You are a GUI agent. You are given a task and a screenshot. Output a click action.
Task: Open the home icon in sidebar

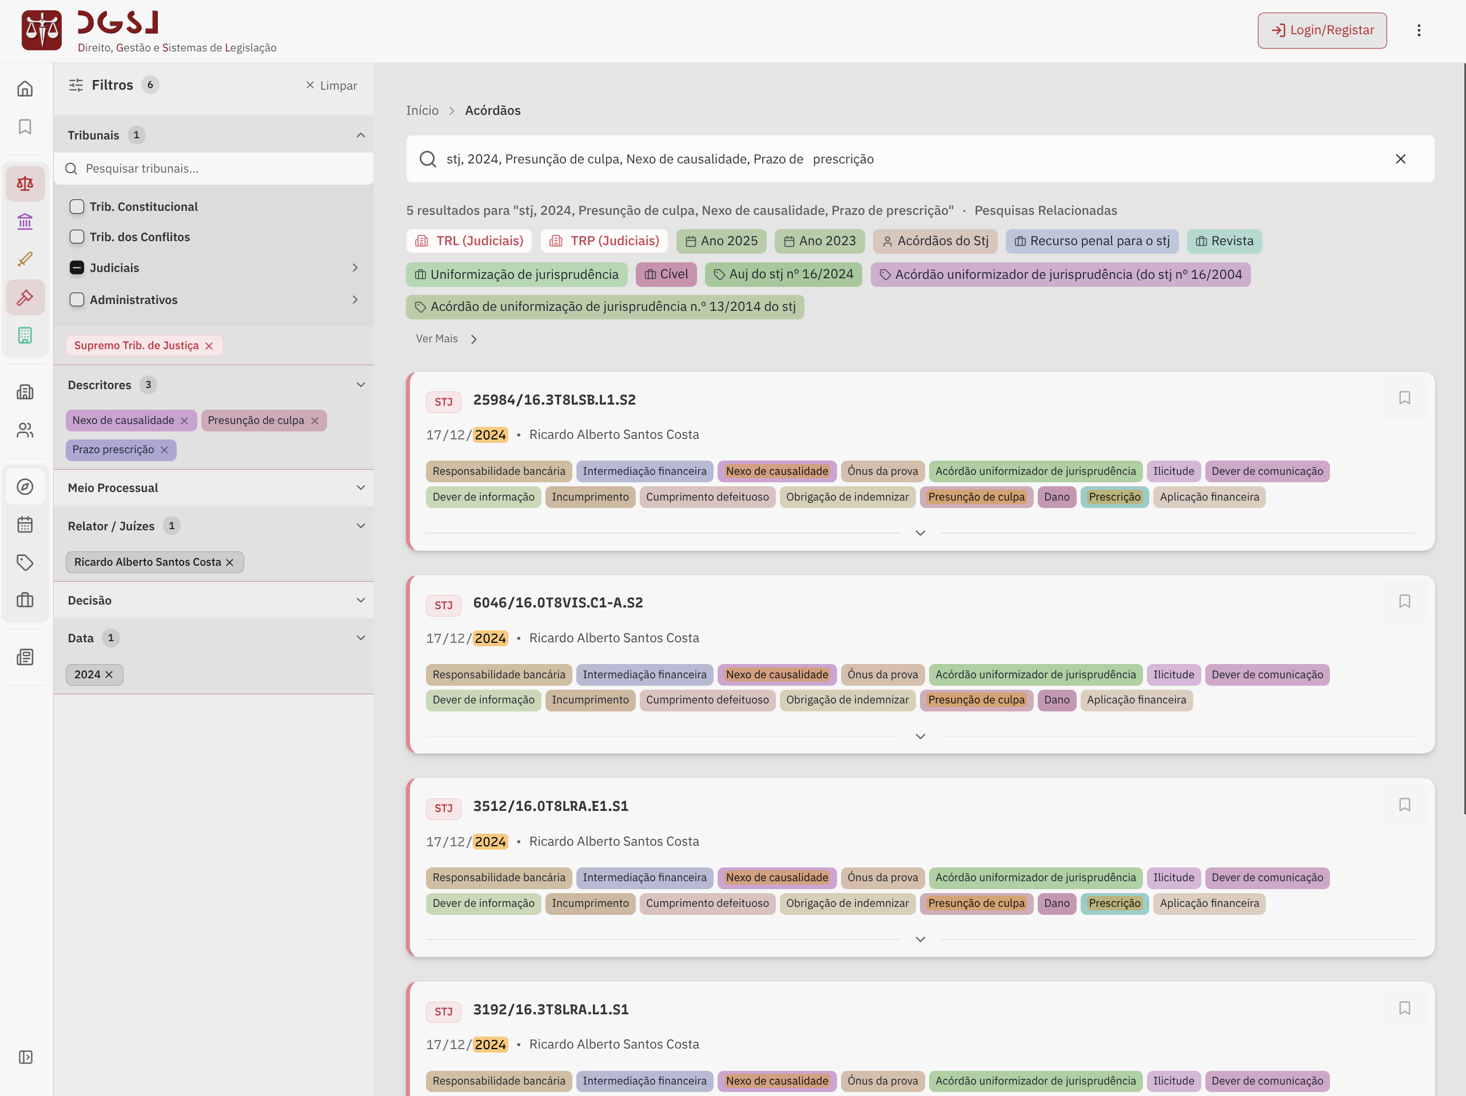25,89
